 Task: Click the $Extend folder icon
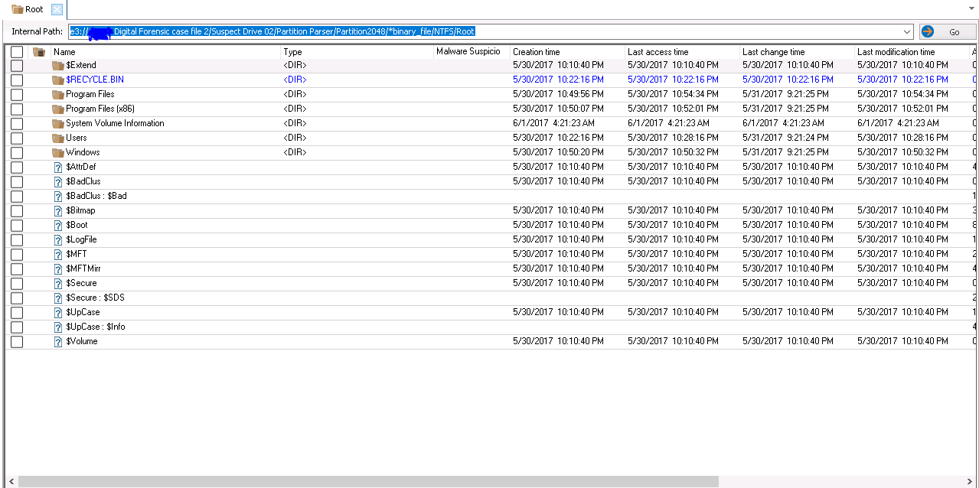coord(58,66)
